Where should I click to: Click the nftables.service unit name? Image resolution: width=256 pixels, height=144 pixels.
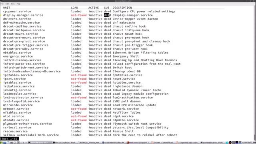(17, 113)
